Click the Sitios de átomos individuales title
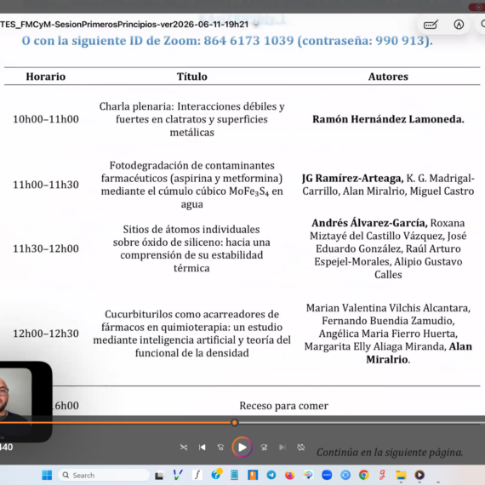 191,248
